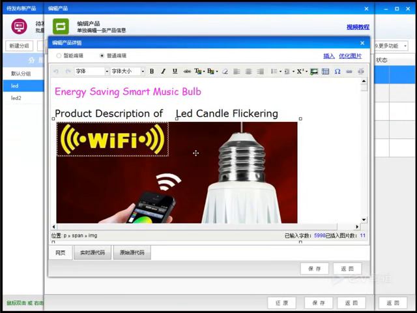The height and width of the screenshot is (313, 417).
Task: Open the 字体 font family dropdown
Action: (x=92, y=71)
